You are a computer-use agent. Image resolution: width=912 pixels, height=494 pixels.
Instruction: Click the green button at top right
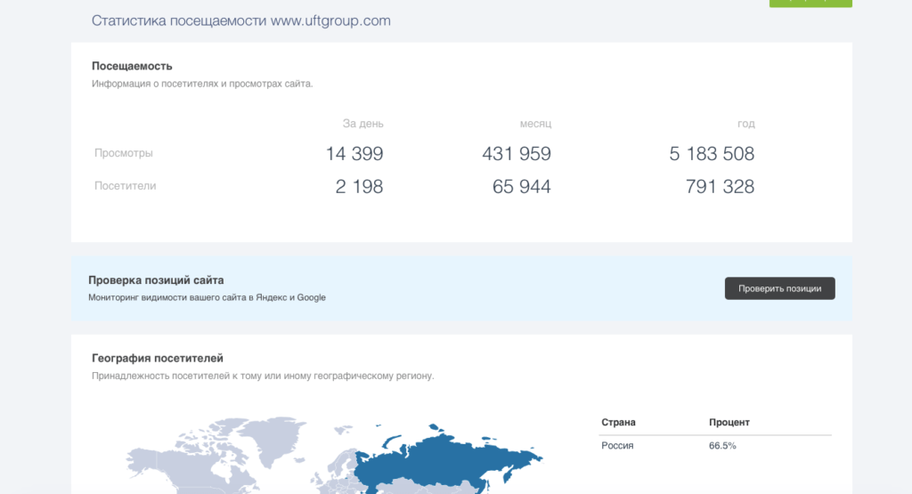(x=810, y=3)
